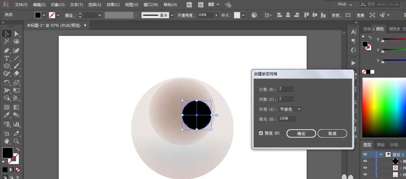Open the fill color dropdown in control bar

[x=44, y=15]
